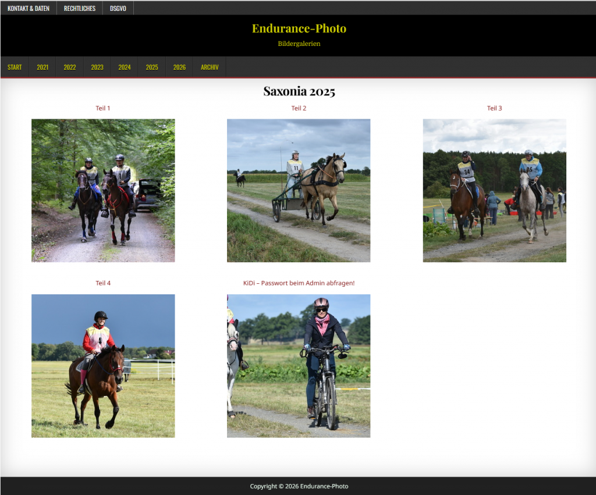The width and height of the screenshot is (596, 495).
Task: Open the 2021 gallery menu
Action: click(42, 67)
